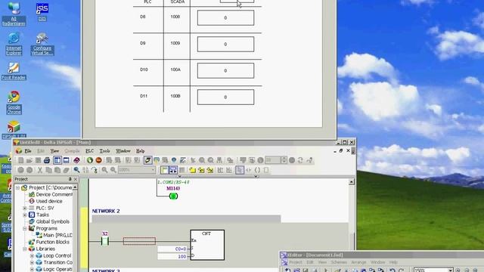The width and height of the screenshot is (484, 272).
Task: Click the Copy icon next to scissors
Action: pyautogui.click(x=48, y=170)
